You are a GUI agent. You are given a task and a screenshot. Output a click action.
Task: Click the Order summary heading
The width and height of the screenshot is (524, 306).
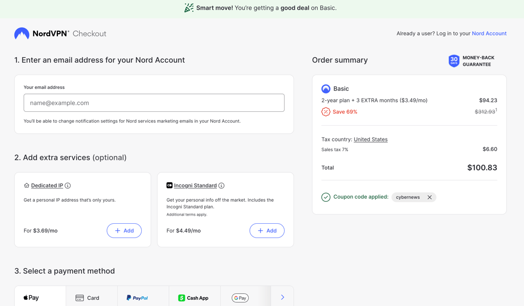340,60
